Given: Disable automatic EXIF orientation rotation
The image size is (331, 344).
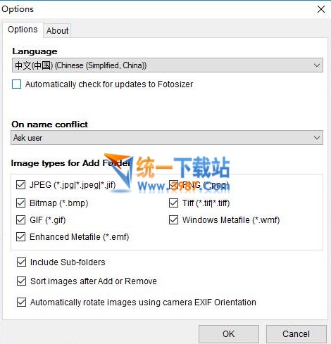Looking at the screenshot, I should 21,302.
